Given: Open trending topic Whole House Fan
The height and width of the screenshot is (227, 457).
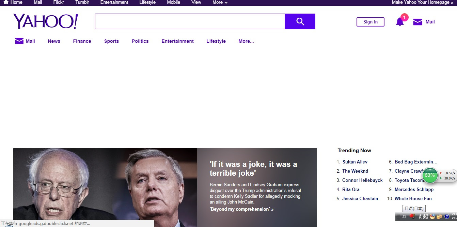Looking at the screenshot, I should [413, 198].
